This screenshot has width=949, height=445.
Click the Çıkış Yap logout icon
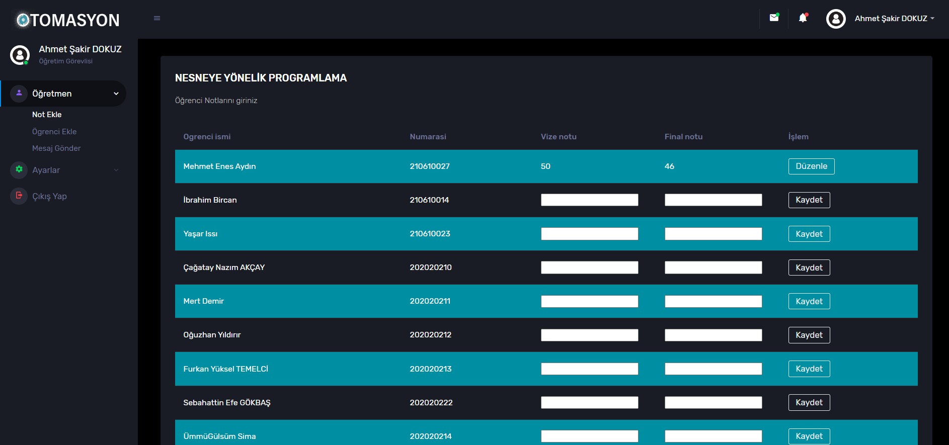[x=19, y=196]
